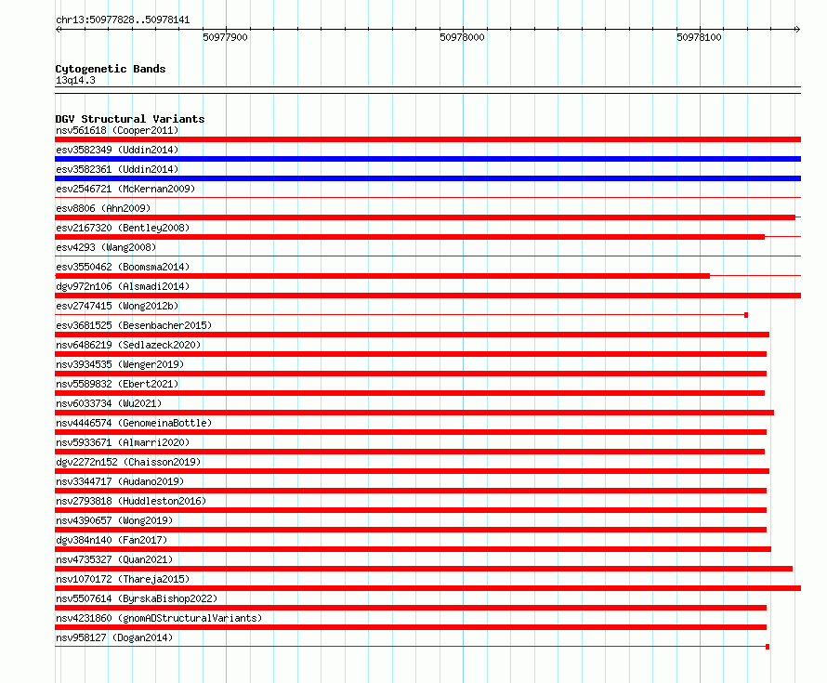Screen dimensions: 827x683
Task: Select nsv2793818 (Huddleston2016) label
Action: (x=131, y=501)
